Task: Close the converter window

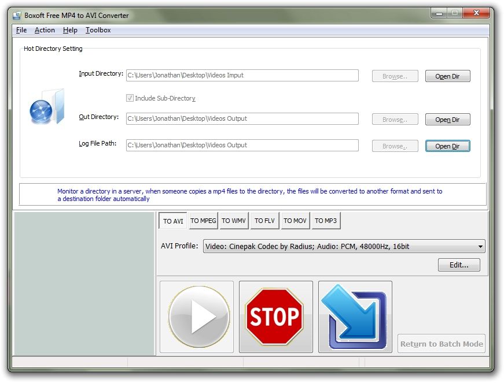Action: (476, 13)
